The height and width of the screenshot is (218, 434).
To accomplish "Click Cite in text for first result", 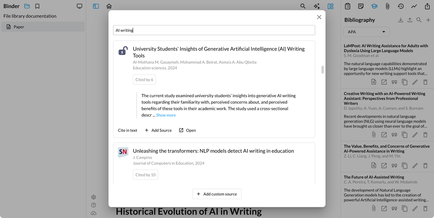I will 127,130.
